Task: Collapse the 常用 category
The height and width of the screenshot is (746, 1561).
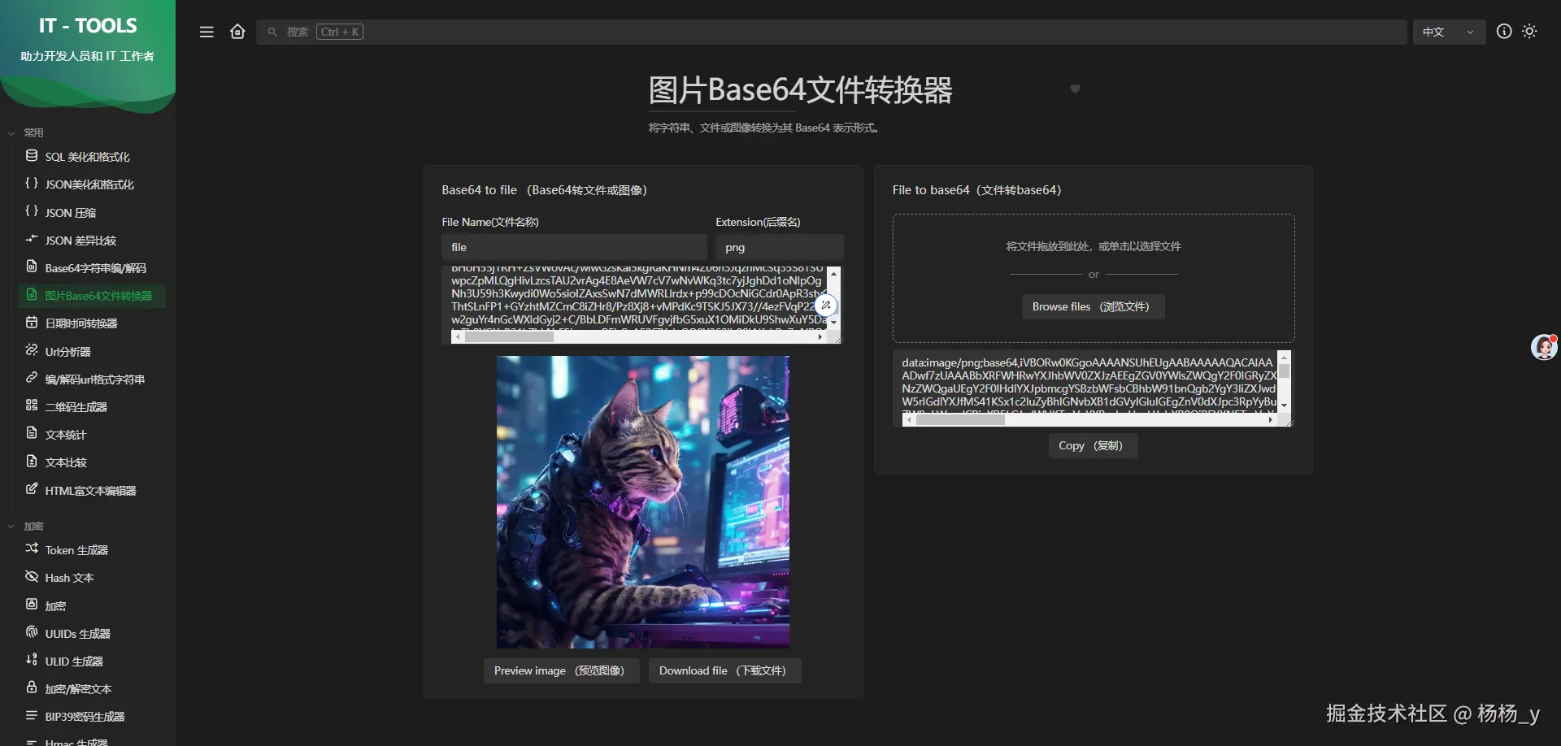Action: 25,132
